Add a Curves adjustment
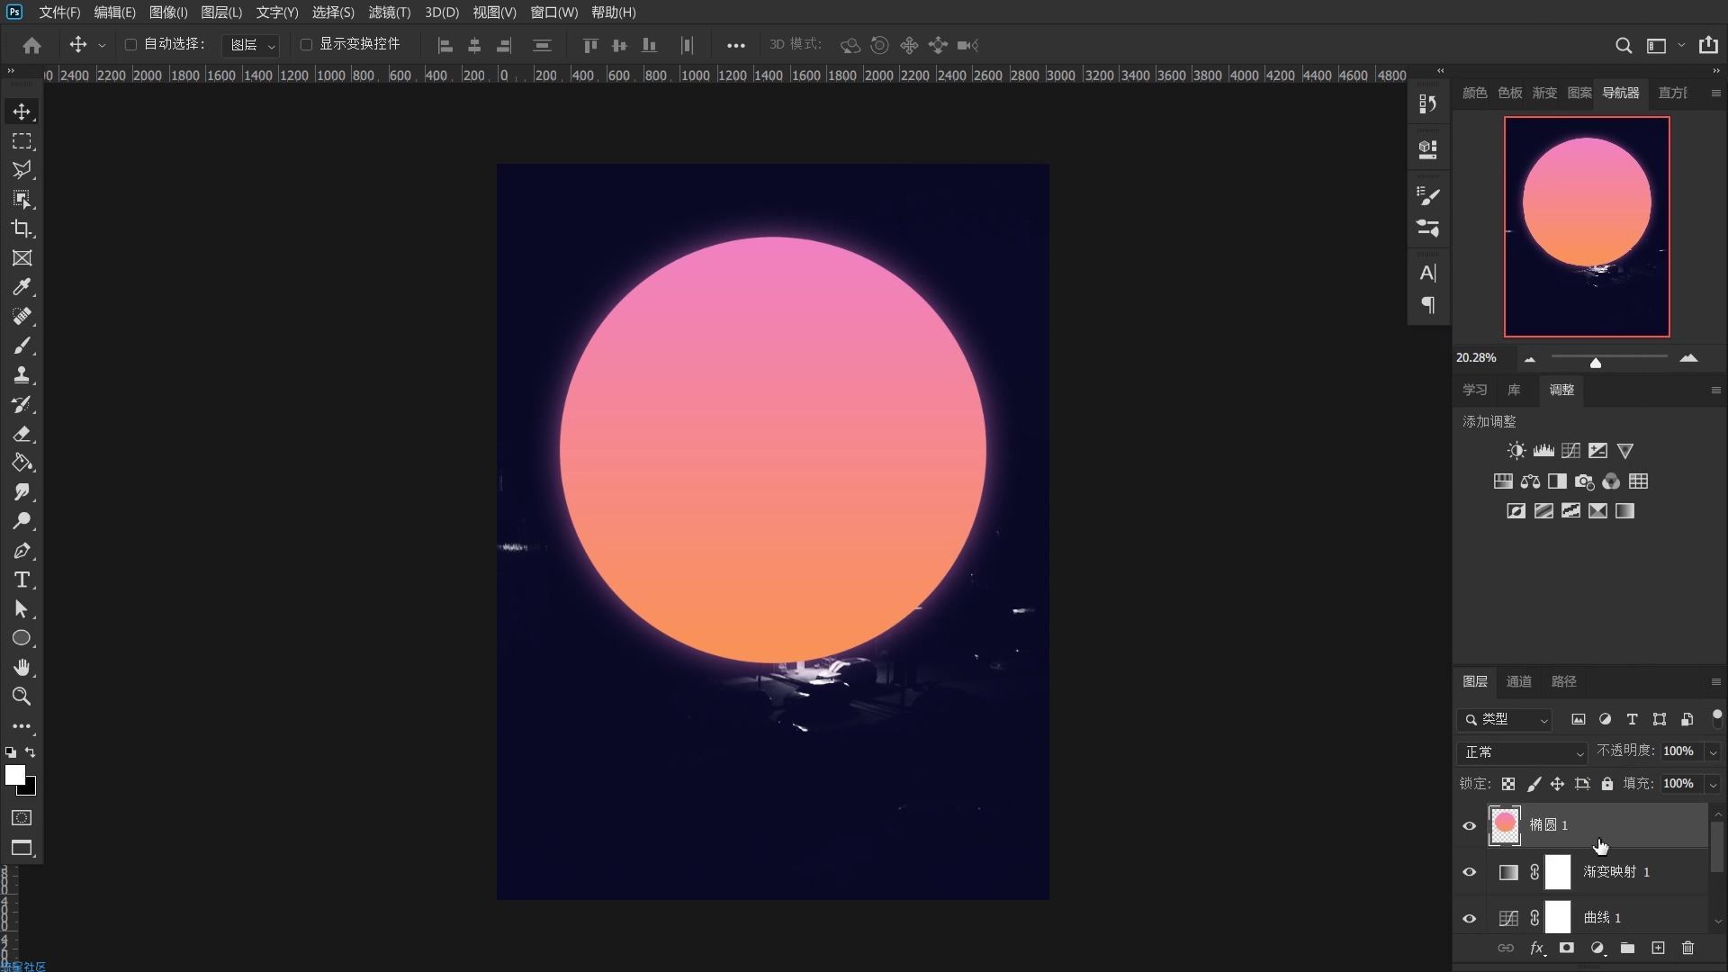Screen dimensions: 1728x972 (x=1570, y=451)
